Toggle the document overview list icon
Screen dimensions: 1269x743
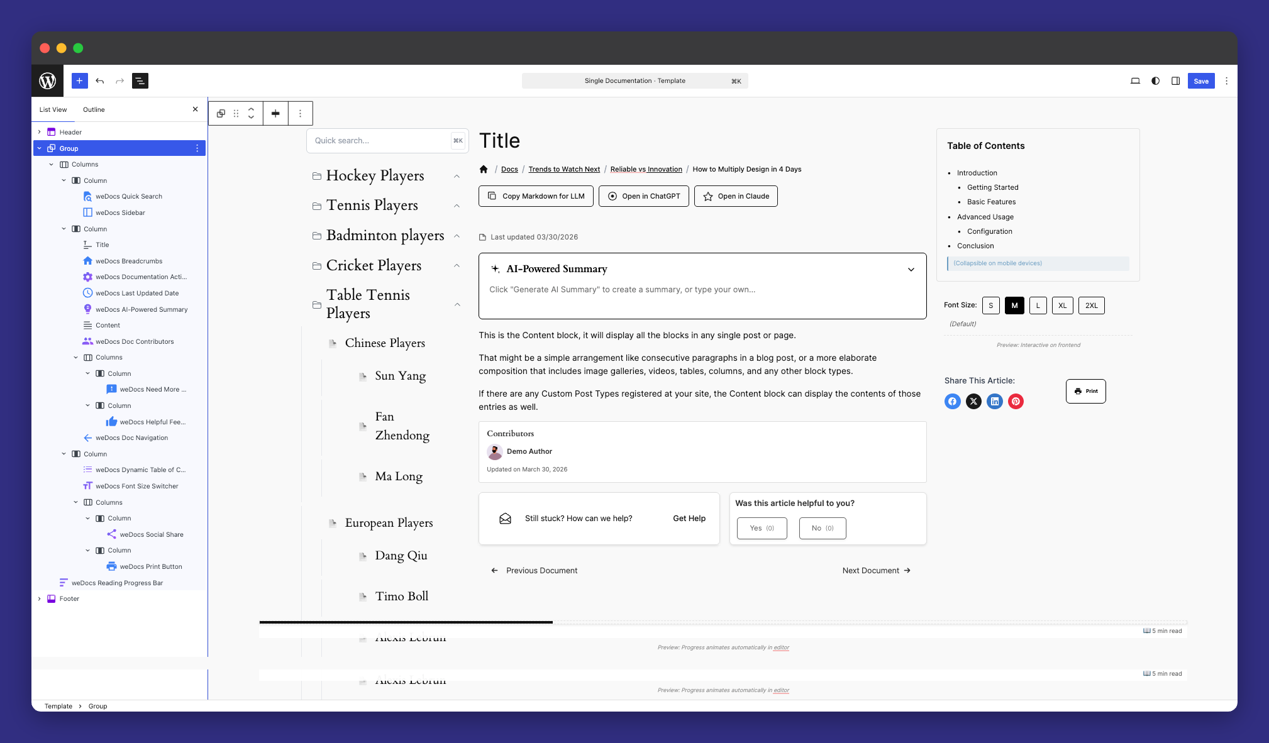click(140, 80)
